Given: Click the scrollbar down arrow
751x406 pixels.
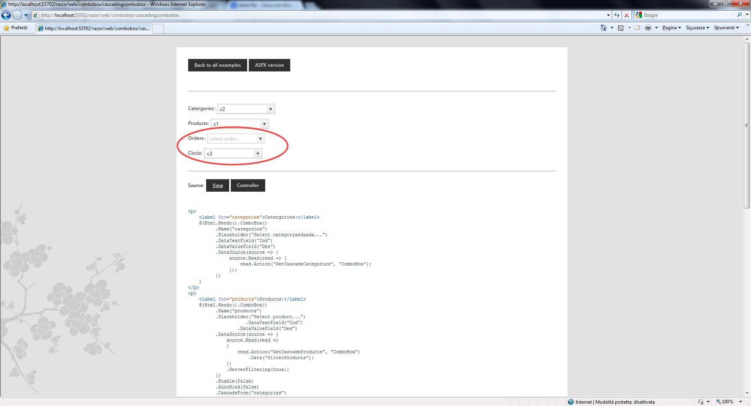Looking at the screenshot, I should [747, 393].
